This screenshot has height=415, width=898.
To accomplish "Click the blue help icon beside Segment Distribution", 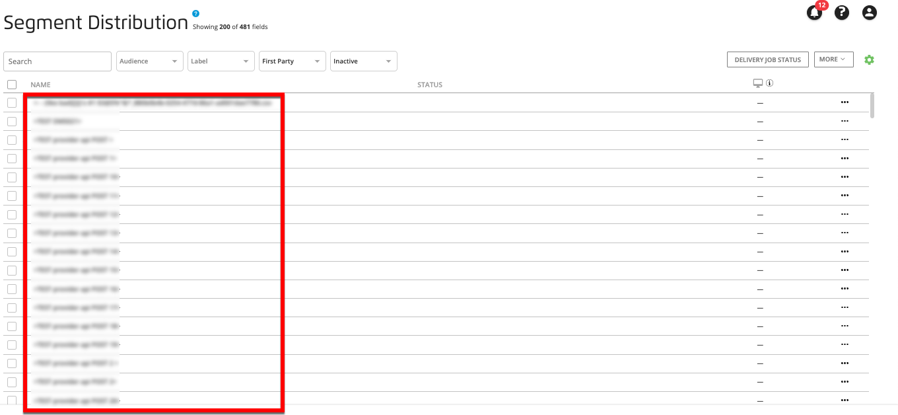I will coord(195,13).
